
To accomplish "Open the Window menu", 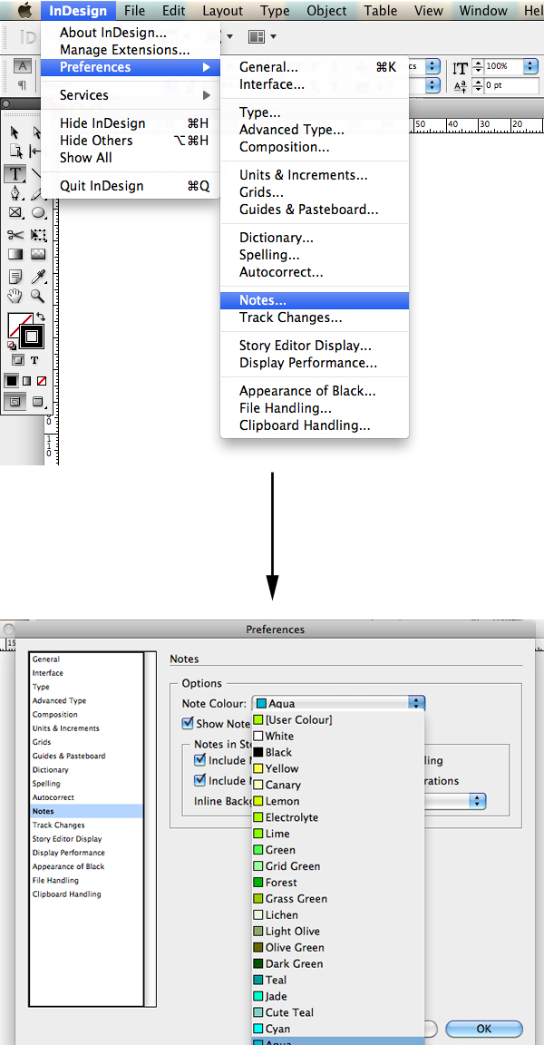I will [482, 11].
